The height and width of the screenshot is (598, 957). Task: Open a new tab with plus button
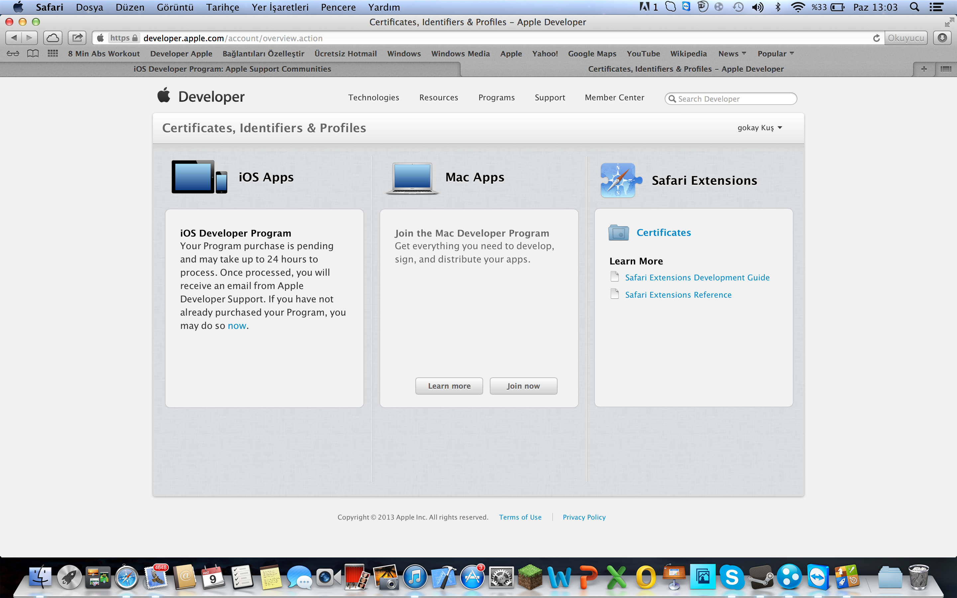point(924,69)
